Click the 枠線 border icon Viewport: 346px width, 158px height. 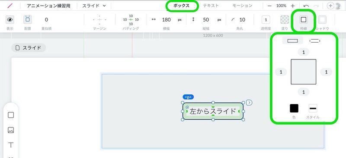click(304, 20)
